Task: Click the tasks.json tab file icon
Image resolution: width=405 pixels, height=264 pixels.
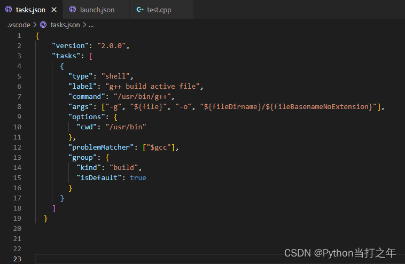Action: pyautogui.click(x=9, y=10)
